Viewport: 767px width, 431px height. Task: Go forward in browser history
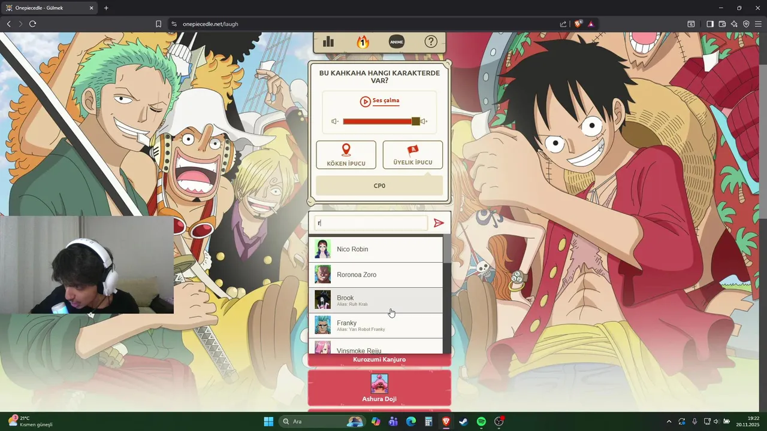(20, 24)
